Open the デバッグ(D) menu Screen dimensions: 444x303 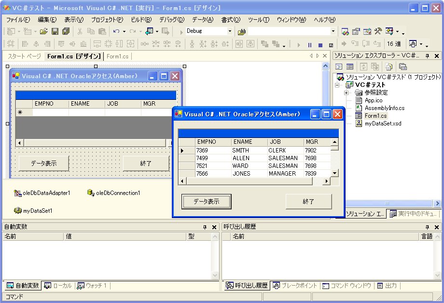pos(172,19)
